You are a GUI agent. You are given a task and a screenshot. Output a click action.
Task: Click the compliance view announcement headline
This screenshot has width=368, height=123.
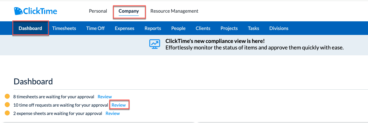pos(215,41)
